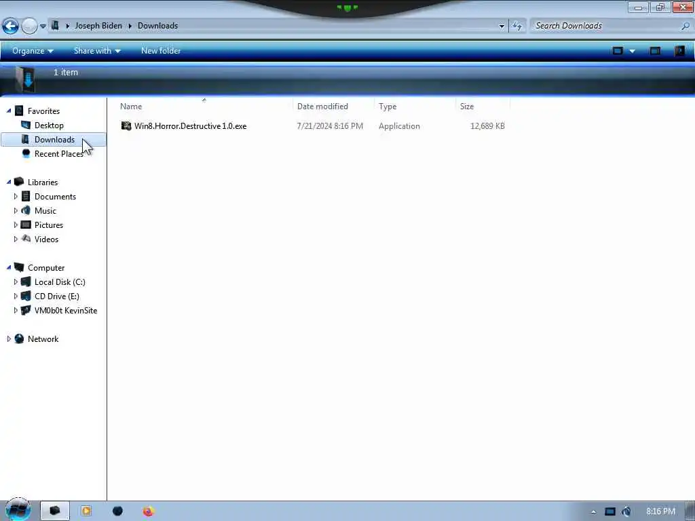Expand the Music library
This screenshot has height=521, width=695.
point(16,210)
